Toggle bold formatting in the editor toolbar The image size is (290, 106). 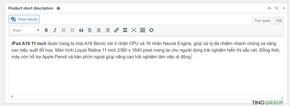46,30
